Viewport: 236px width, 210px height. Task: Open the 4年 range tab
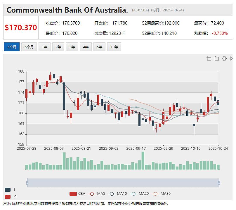86,47
